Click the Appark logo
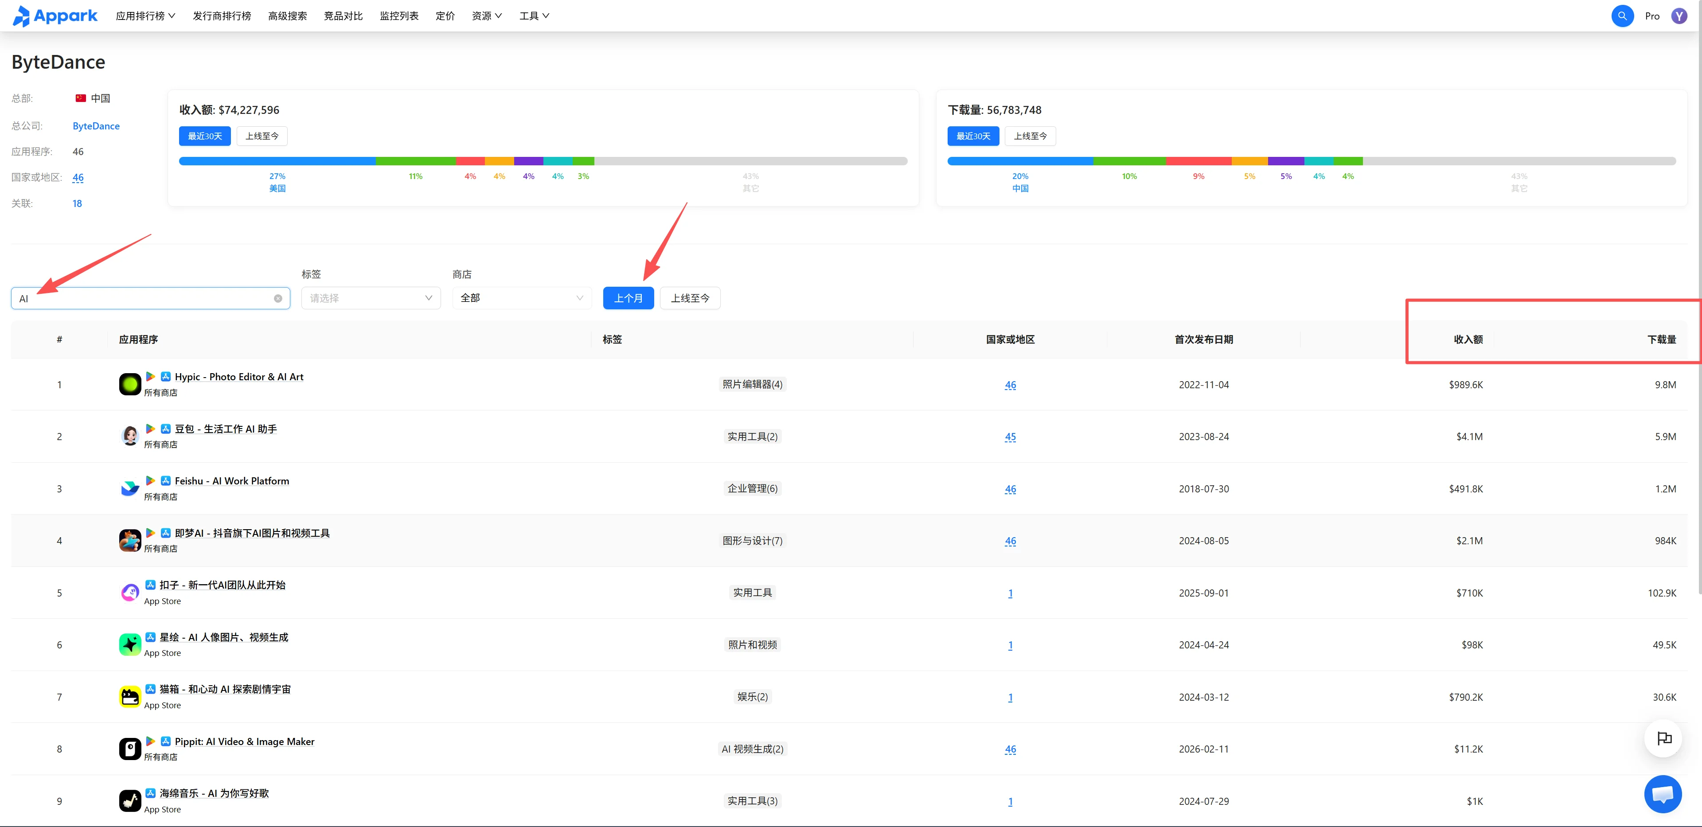Image resolution: width=1702 pixels, height=827 pixels. click(55, 16)
